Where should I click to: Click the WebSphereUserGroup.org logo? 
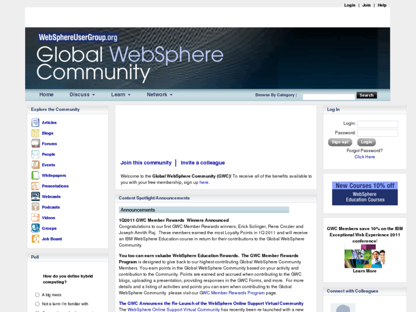[x=78, y=37]
